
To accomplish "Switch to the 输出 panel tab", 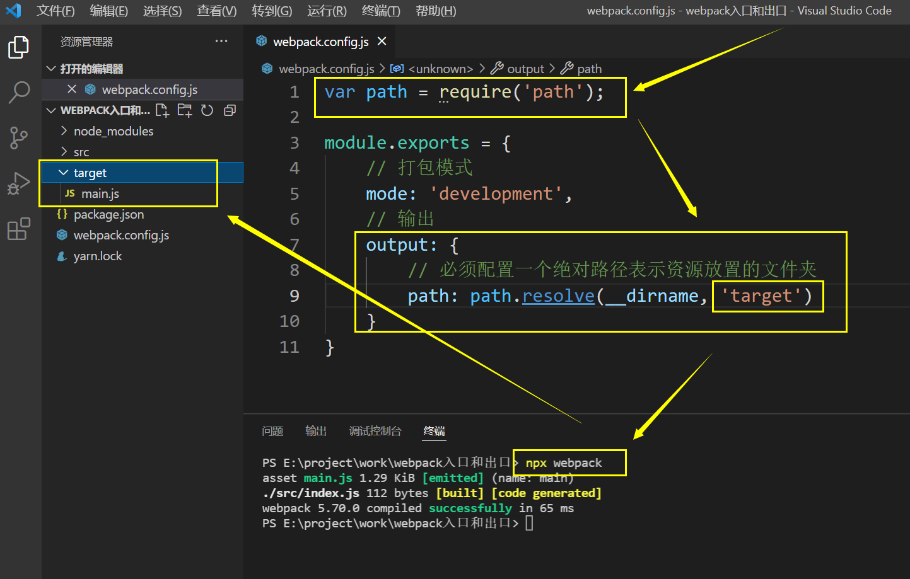I will [x=316, y=431].
